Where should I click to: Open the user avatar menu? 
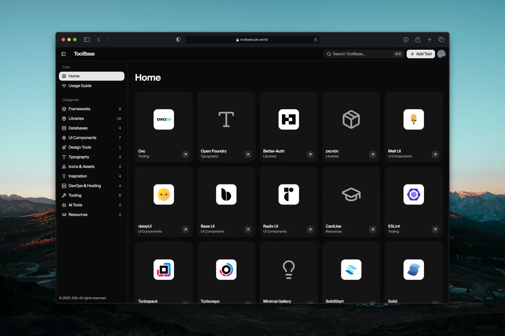[441, 54]
